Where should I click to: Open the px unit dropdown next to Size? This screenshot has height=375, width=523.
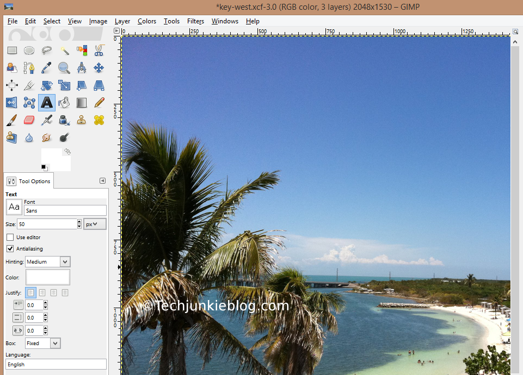[94, 223]
